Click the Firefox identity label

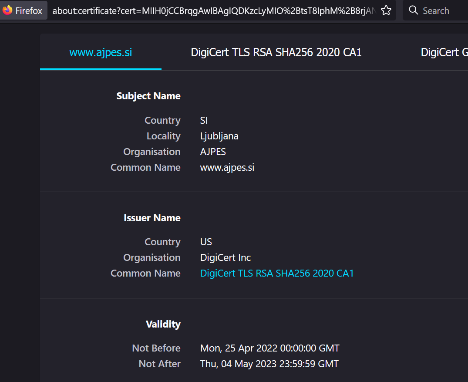tap(29, 11)
